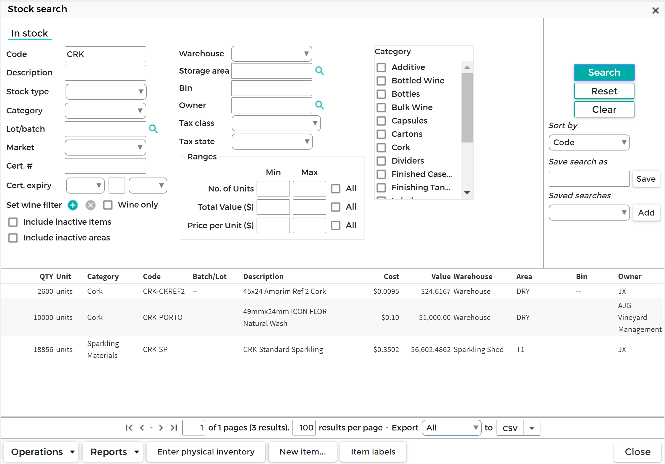
Task: Tick the Cork category checkbox
Action: 381,148
